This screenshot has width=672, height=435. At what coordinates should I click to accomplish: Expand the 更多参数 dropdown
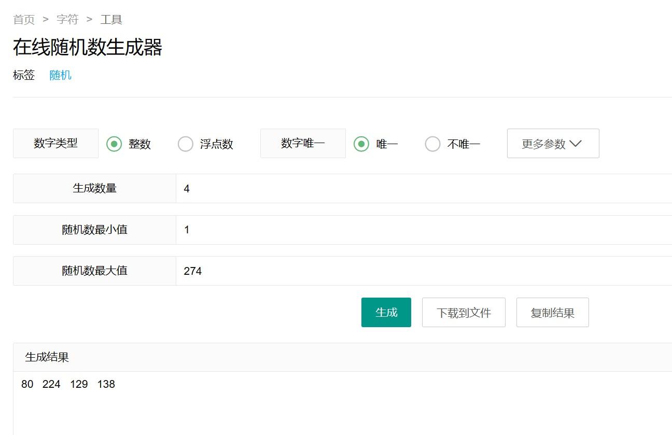tap(553, 144)
